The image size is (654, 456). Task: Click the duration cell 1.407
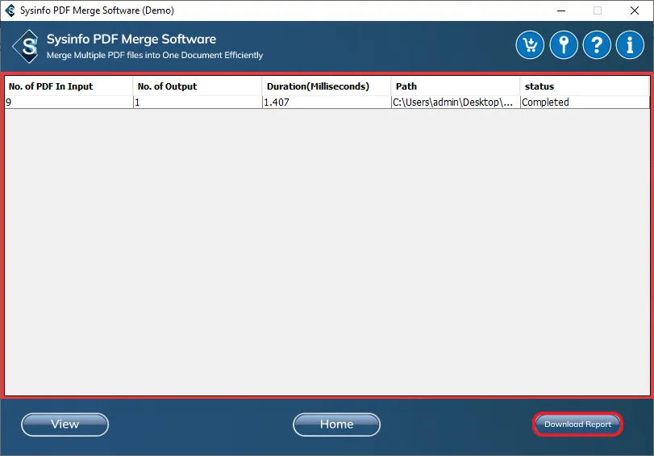(327, 102)
